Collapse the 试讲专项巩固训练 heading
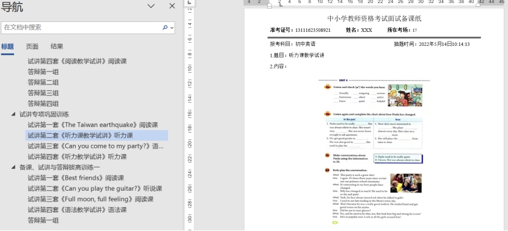 point(13,114)
